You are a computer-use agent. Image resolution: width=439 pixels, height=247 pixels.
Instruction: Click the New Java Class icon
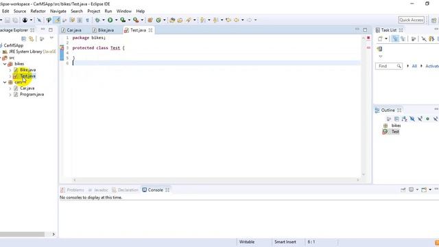[158, 20]
